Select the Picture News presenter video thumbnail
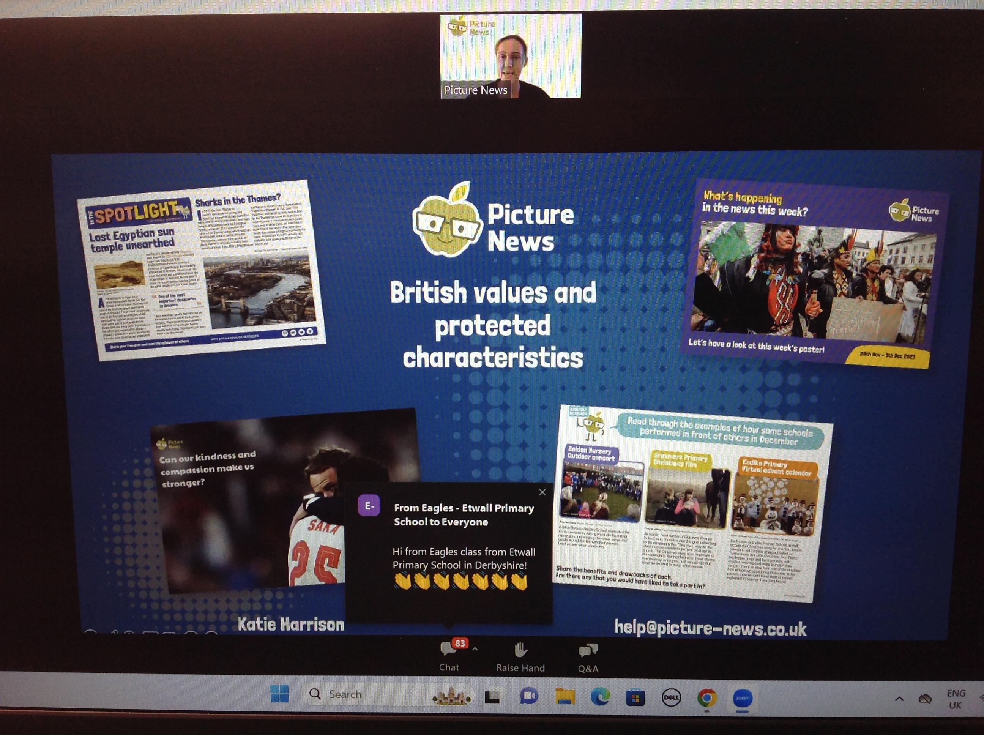This screenshot has width=984, height=735. point(511,56)
